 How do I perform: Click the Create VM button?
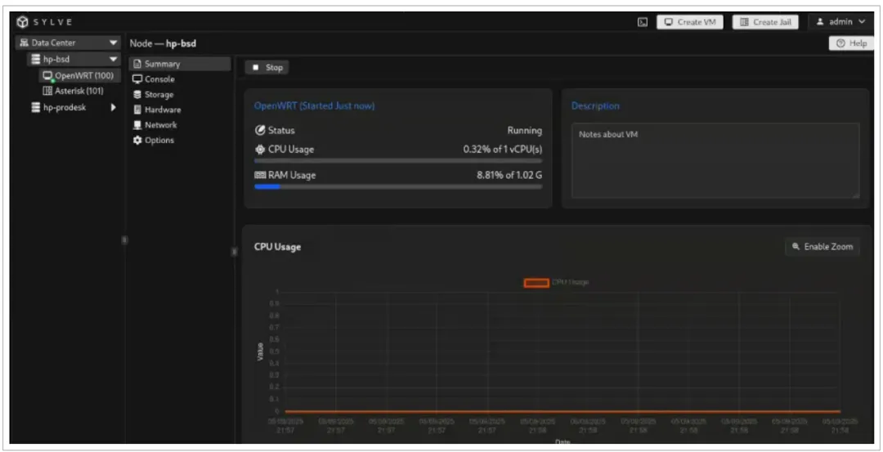[690, 22]
